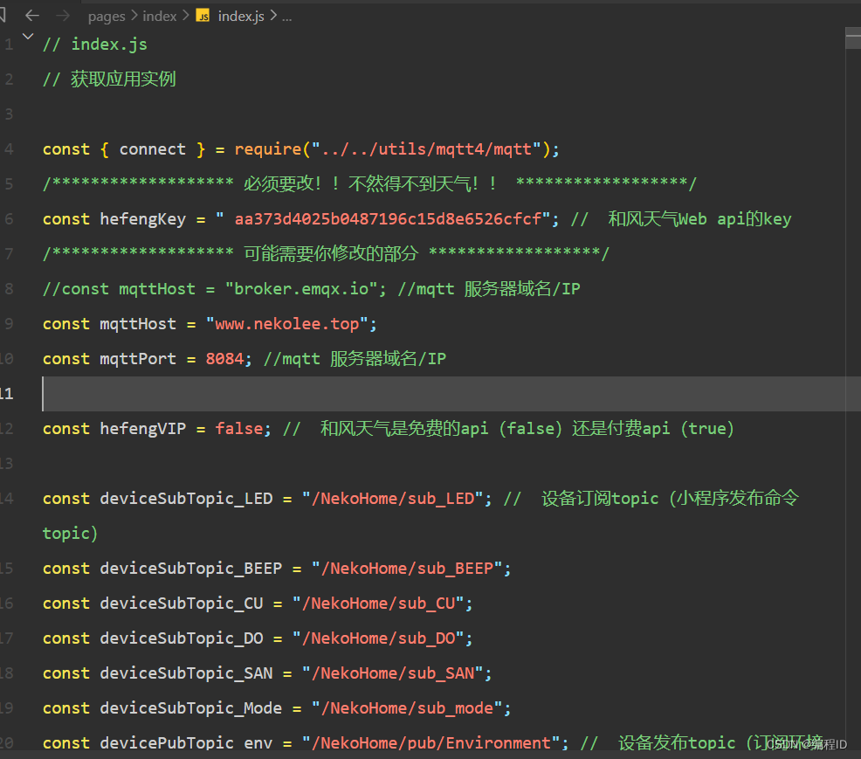Viewport: 861px width, 759px height.
Task: Click the 'deviceSubTopic_LED' variable name
Action: coord(186,499)
